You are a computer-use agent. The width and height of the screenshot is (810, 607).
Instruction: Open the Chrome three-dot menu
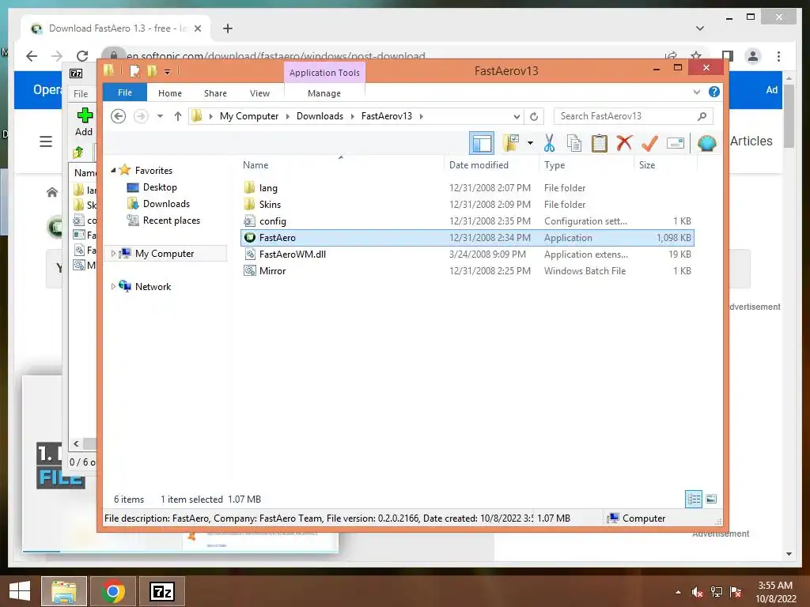click(x=778, y=56)
